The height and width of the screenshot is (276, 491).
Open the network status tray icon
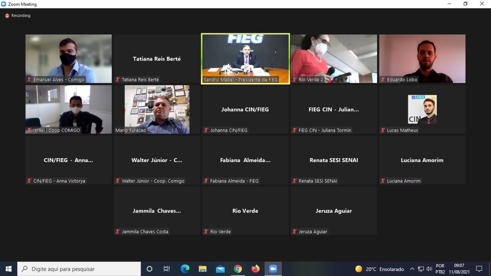point(421,269)
